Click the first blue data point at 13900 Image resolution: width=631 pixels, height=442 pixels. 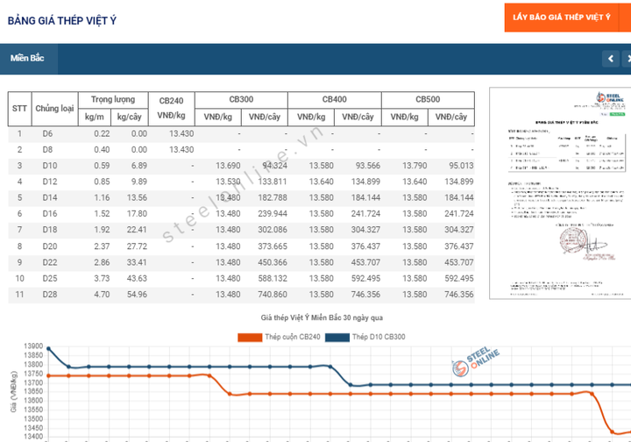click(48, 349)
